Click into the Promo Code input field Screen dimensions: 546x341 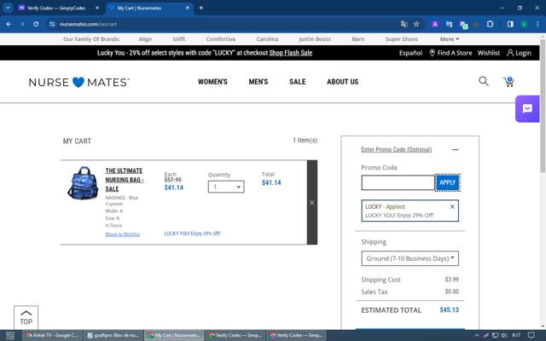click(x=398, y=182)
